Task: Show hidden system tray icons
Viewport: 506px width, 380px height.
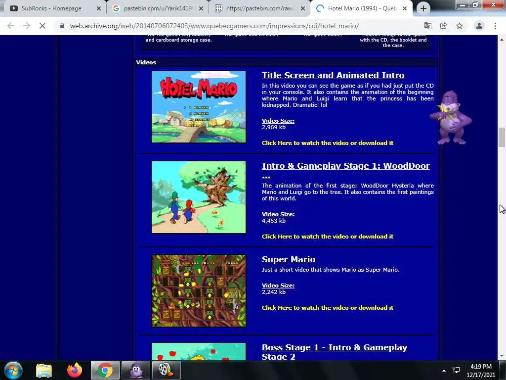Action: [x=444, y=371]
